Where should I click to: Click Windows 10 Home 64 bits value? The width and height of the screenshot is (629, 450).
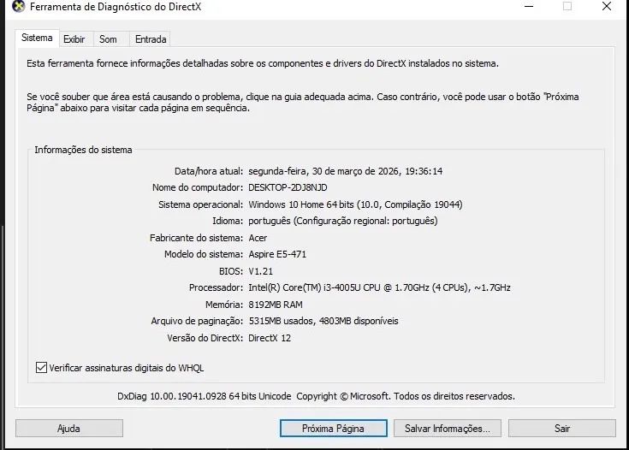coord(355,204)
